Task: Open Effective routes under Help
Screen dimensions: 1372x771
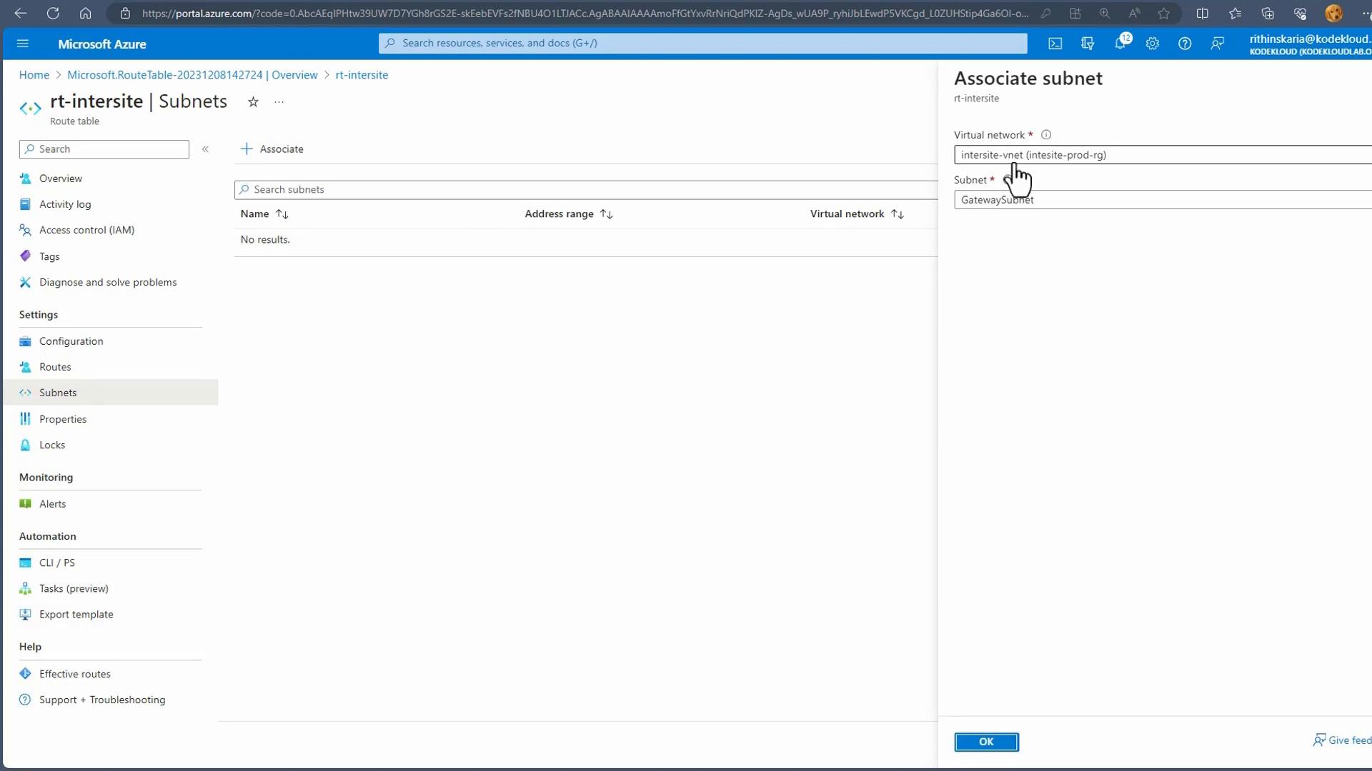Action: click(75, 674)
